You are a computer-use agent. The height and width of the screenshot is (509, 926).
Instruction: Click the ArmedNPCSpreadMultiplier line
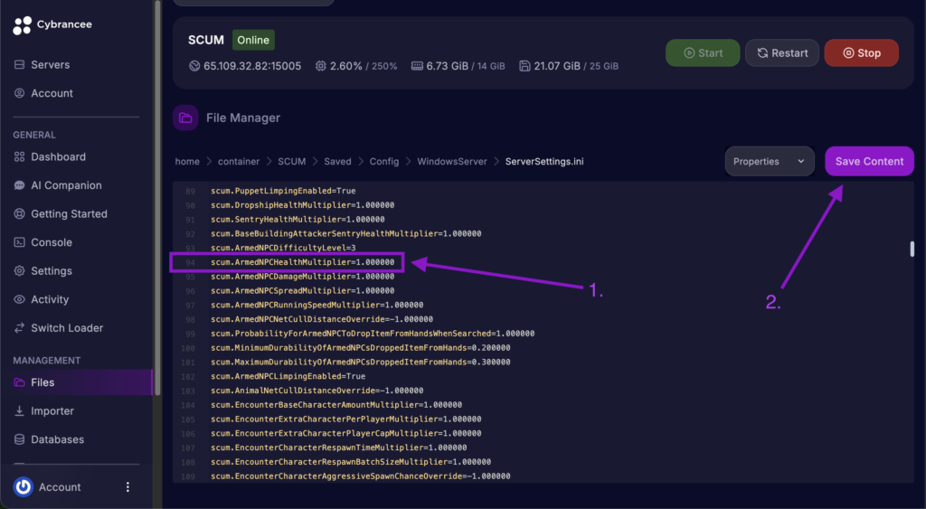tap(302, 290)
